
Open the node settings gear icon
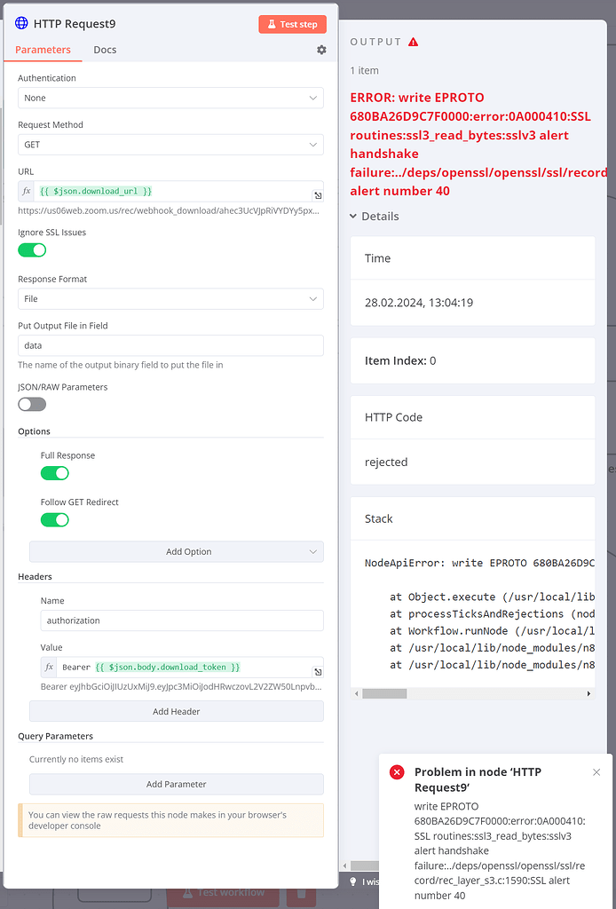320,51
